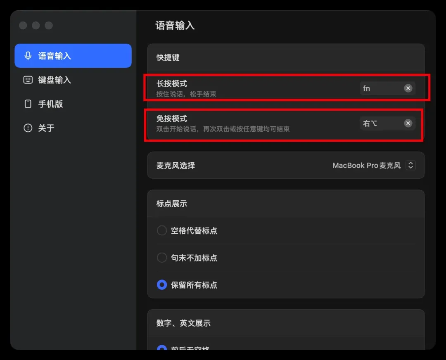The width and height of the screenshot is (446, 360).
Task: Click the 免按模式 label
Action: pyautogui.click(x=172, y=118)
